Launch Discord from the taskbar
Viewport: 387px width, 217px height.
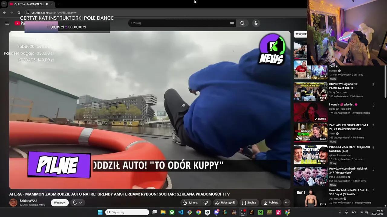point(216,212)
